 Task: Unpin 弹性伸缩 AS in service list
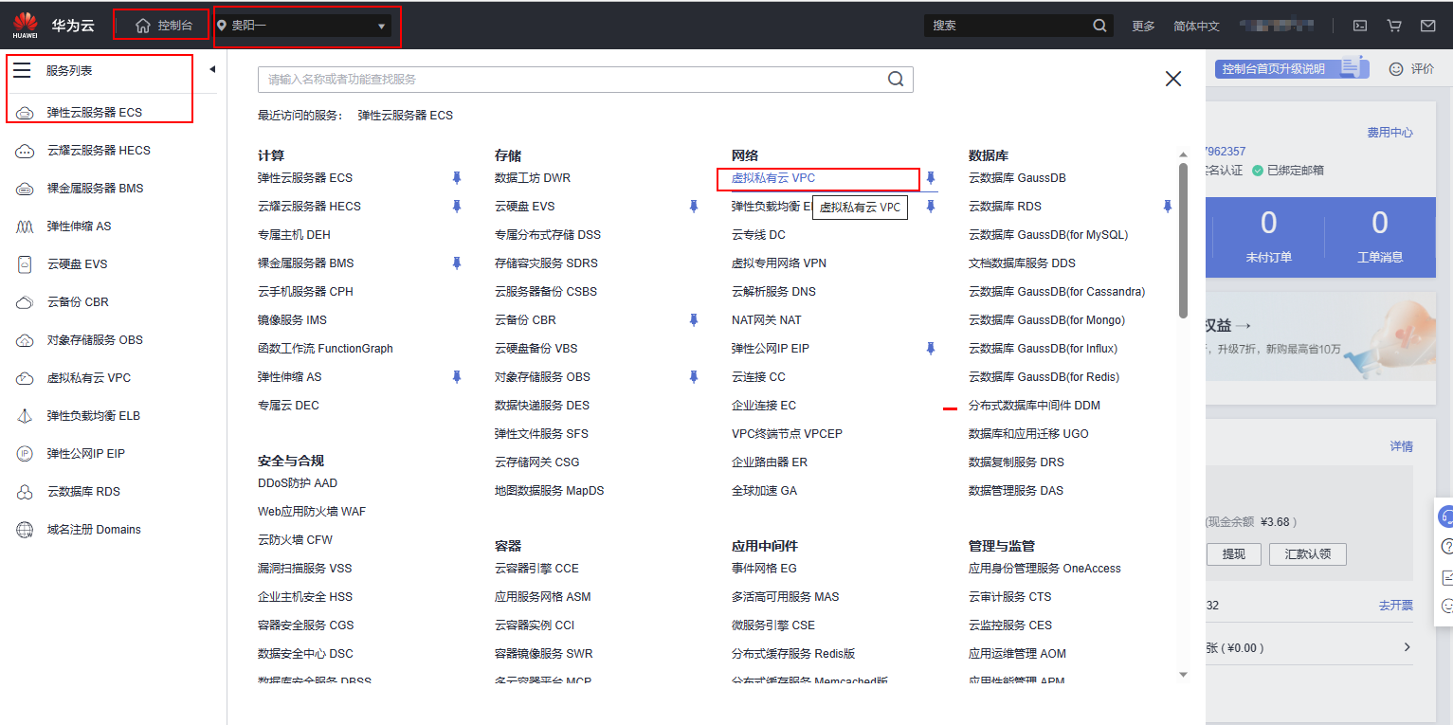(x=457, y=377)
